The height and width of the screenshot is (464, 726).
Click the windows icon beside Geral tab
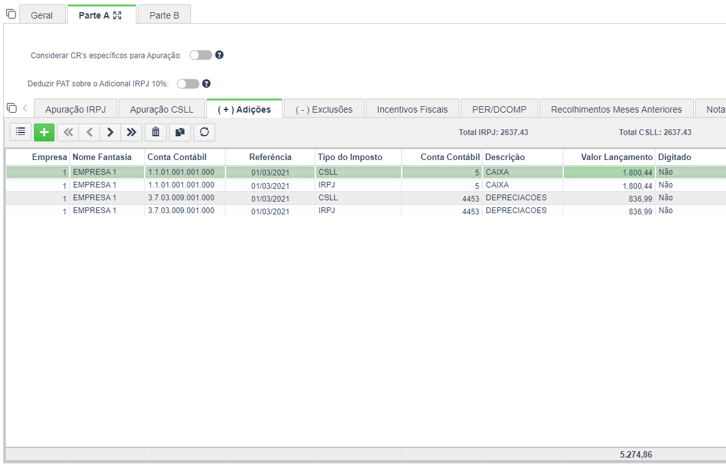pos(11,14)
